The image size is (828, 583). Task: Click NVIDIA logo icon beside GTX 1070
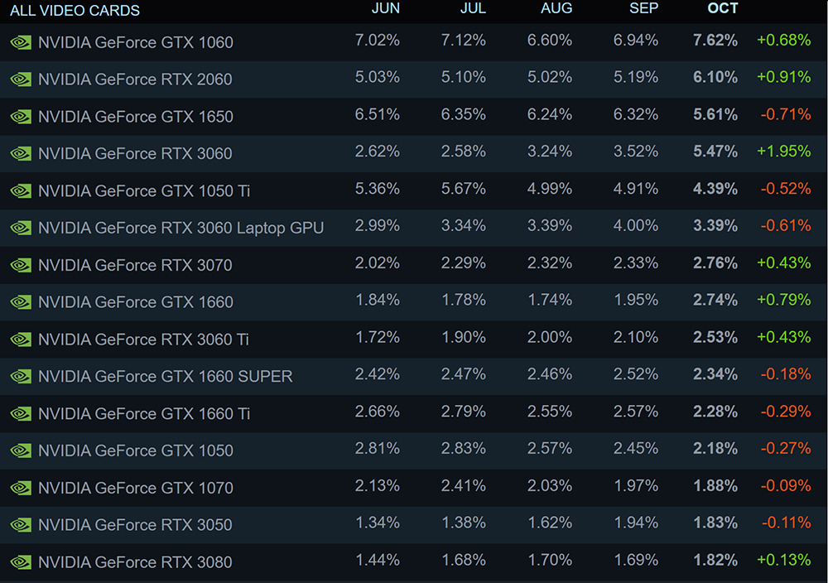[21, 488]
